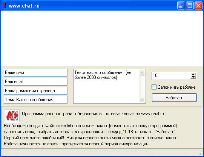Click the Ваш email input field
Screen dimensions: 204x157
click(x=36, y=82)
